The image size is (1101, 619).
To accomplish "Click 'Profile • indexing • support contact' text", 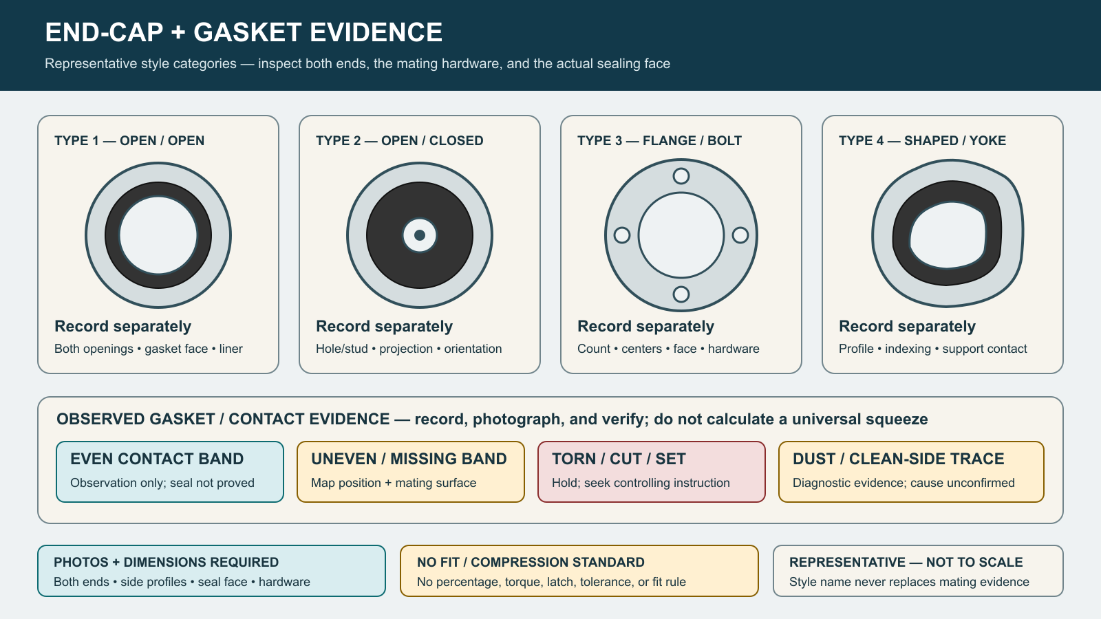I will point(933,349).
